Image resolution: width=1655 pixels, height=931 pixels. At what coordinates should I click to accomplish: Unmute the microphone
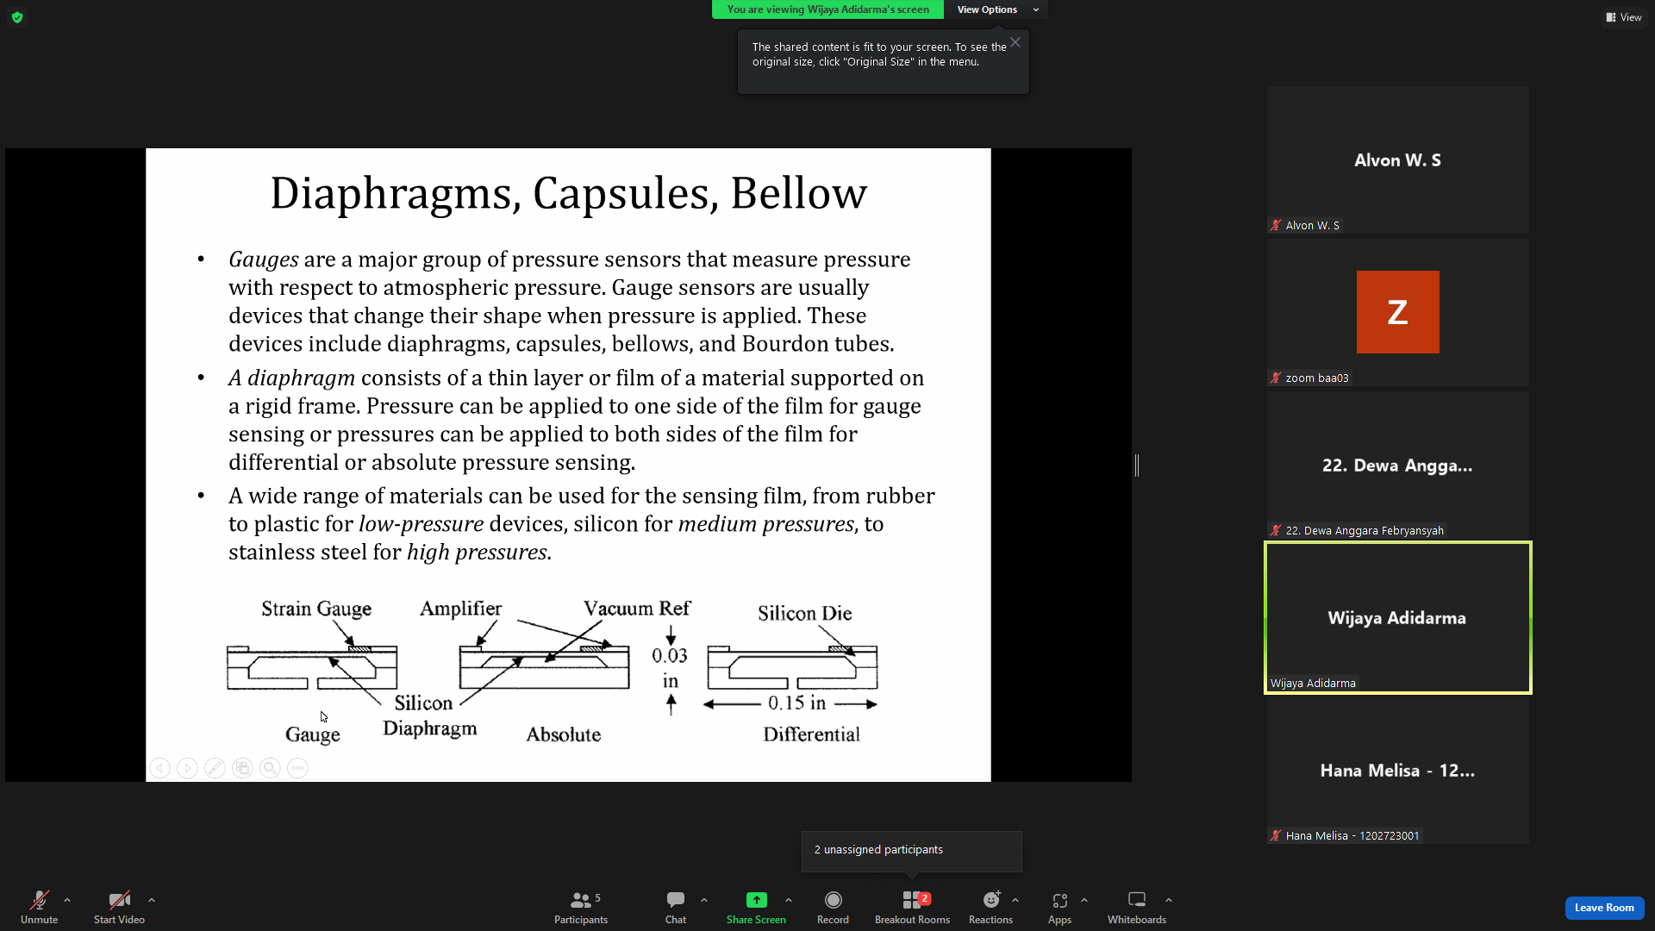pyautogui.click(x=39, y=907)
